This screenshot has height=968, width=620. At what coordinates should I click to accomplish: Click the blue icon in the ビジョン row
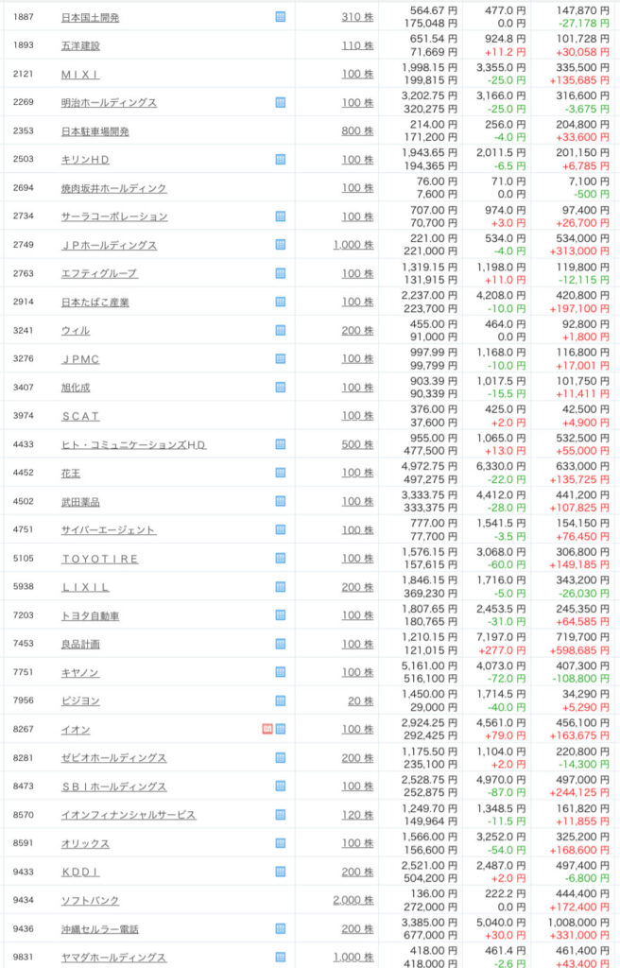(x=281, y=700)
